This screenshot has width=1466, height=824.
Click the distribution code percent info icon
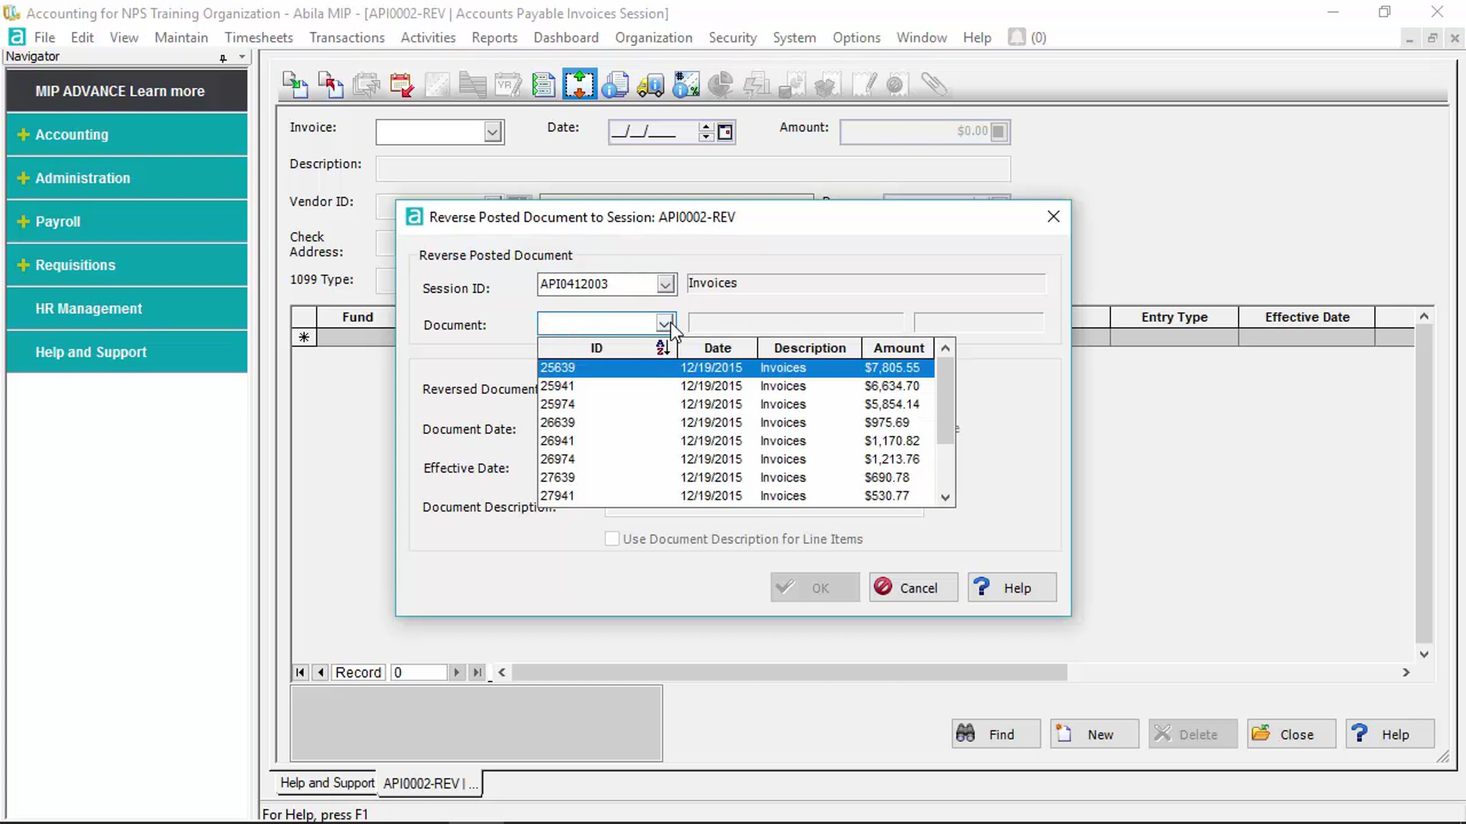(686, 84)
